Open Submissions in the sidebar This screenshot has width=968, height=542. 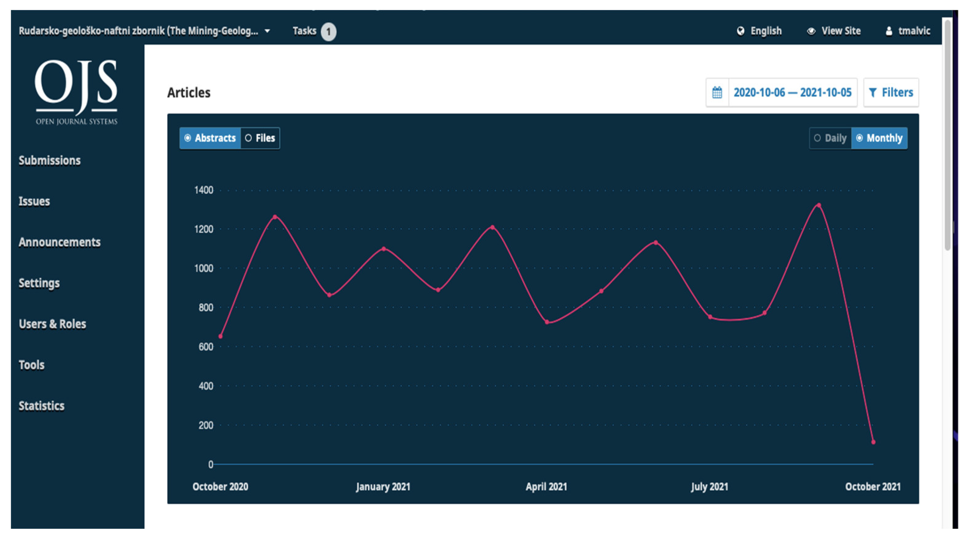tap(50, 161)
